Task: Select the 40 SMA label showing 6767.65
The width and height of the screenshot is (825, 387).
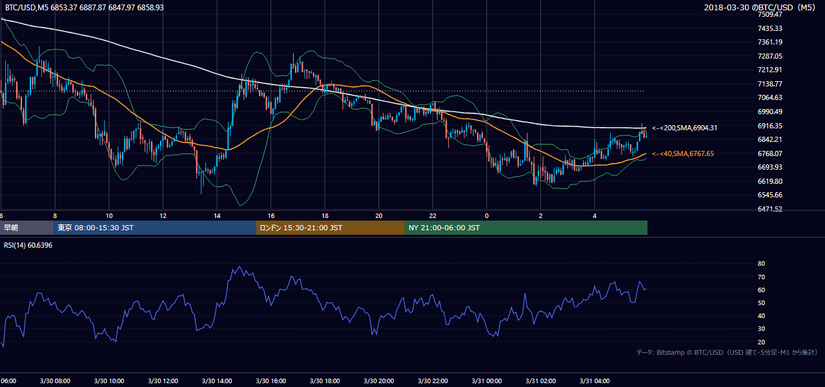Action: 683,154
